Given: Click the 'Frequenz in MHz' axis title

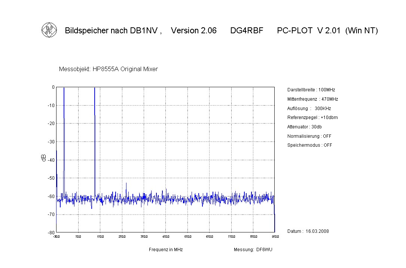Looking at the screenshot, I should tap(166, 250).
